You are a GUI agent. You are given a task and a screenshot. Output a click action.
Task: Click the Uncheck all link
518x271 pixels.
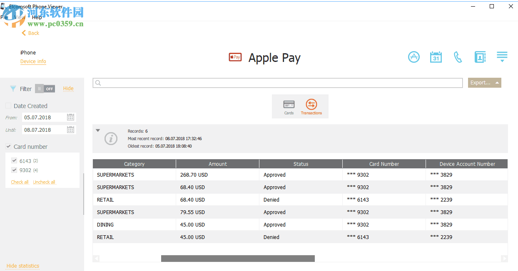(44, 182)
